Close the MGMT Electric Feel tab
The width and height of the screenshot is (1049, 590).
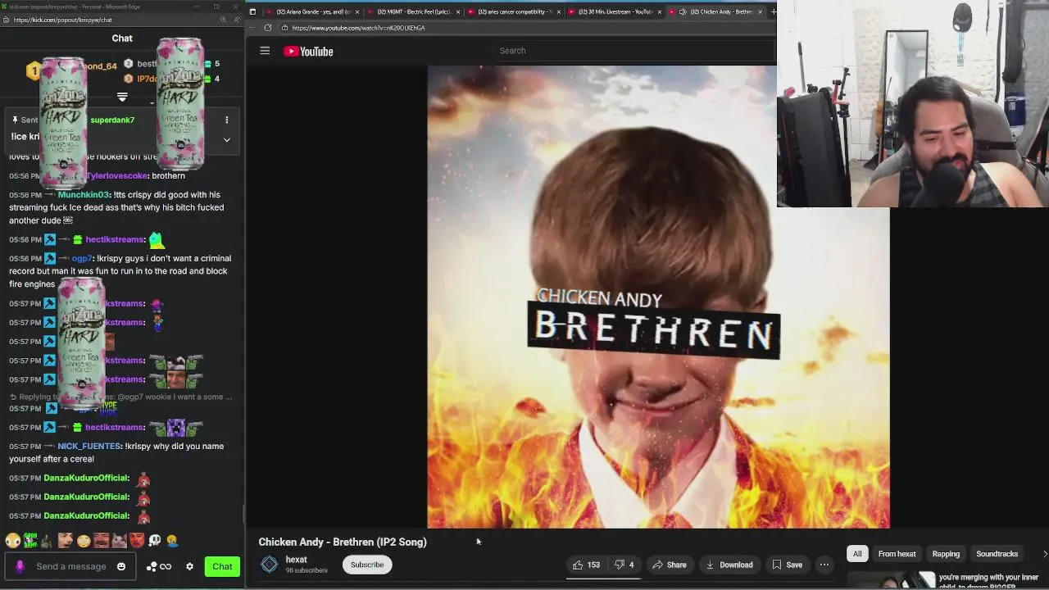point(458,11)
